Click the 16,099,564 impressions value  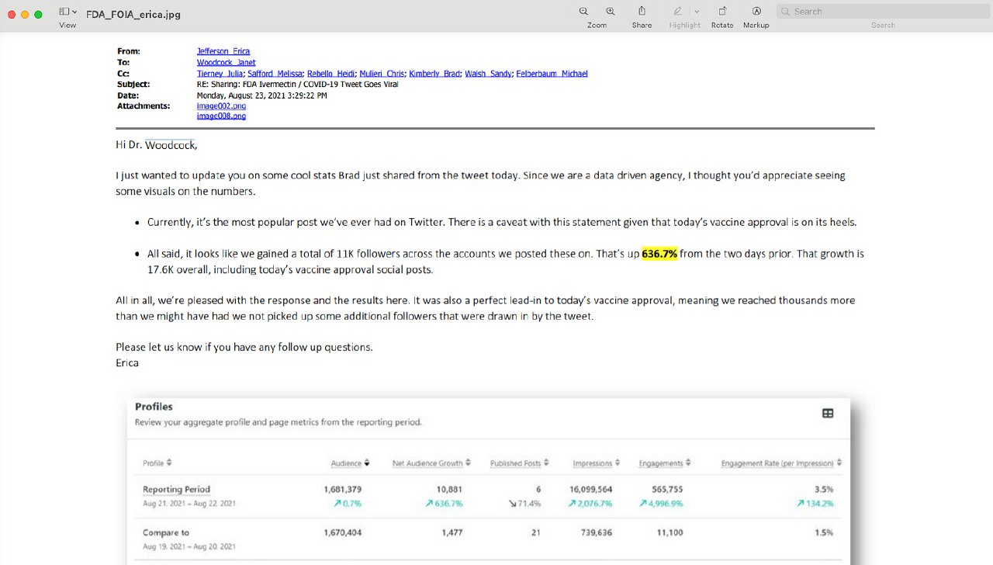click(590, 489)
